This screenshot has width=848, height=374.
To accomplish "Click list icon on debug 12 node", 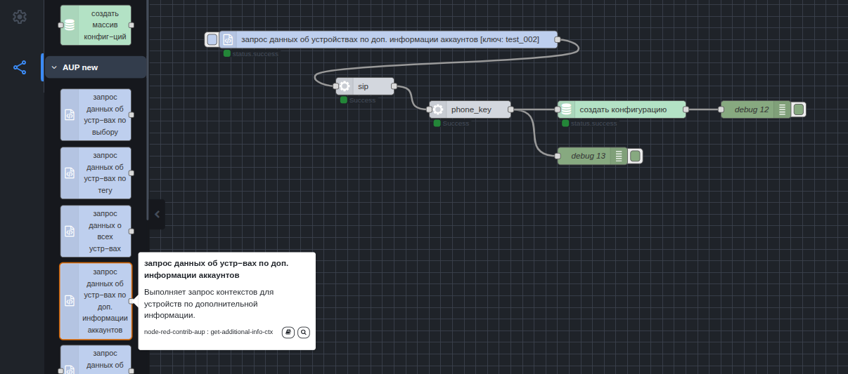I will [782, 109].
